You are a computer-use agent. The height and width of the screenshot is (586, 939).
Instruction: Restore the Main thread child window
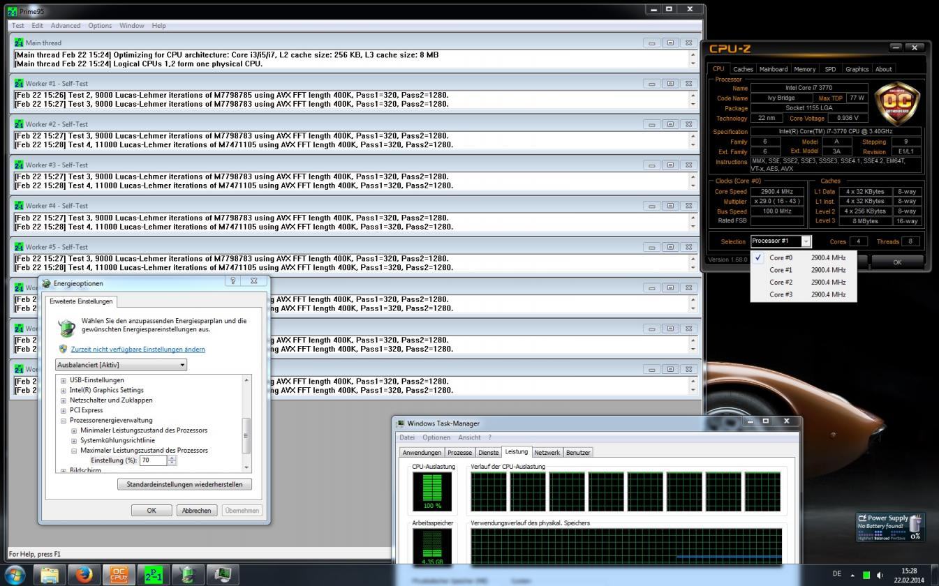pos(670,43)
